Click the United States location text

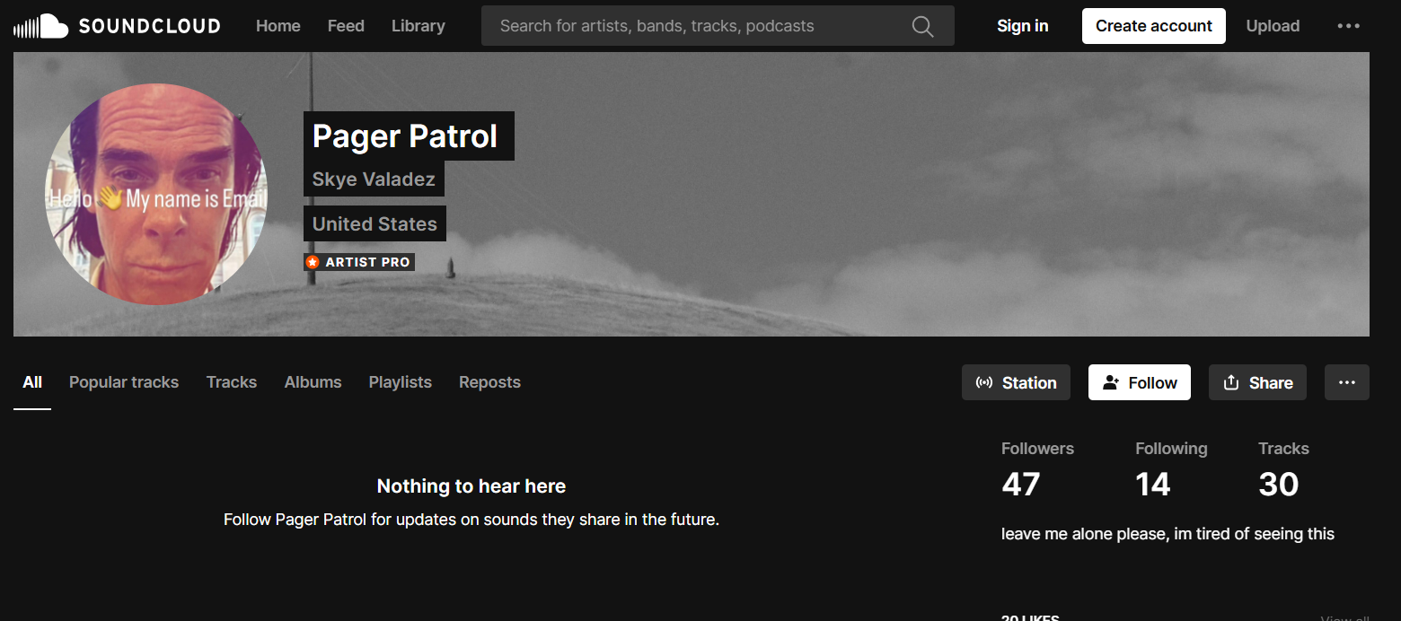click(374, 224)
